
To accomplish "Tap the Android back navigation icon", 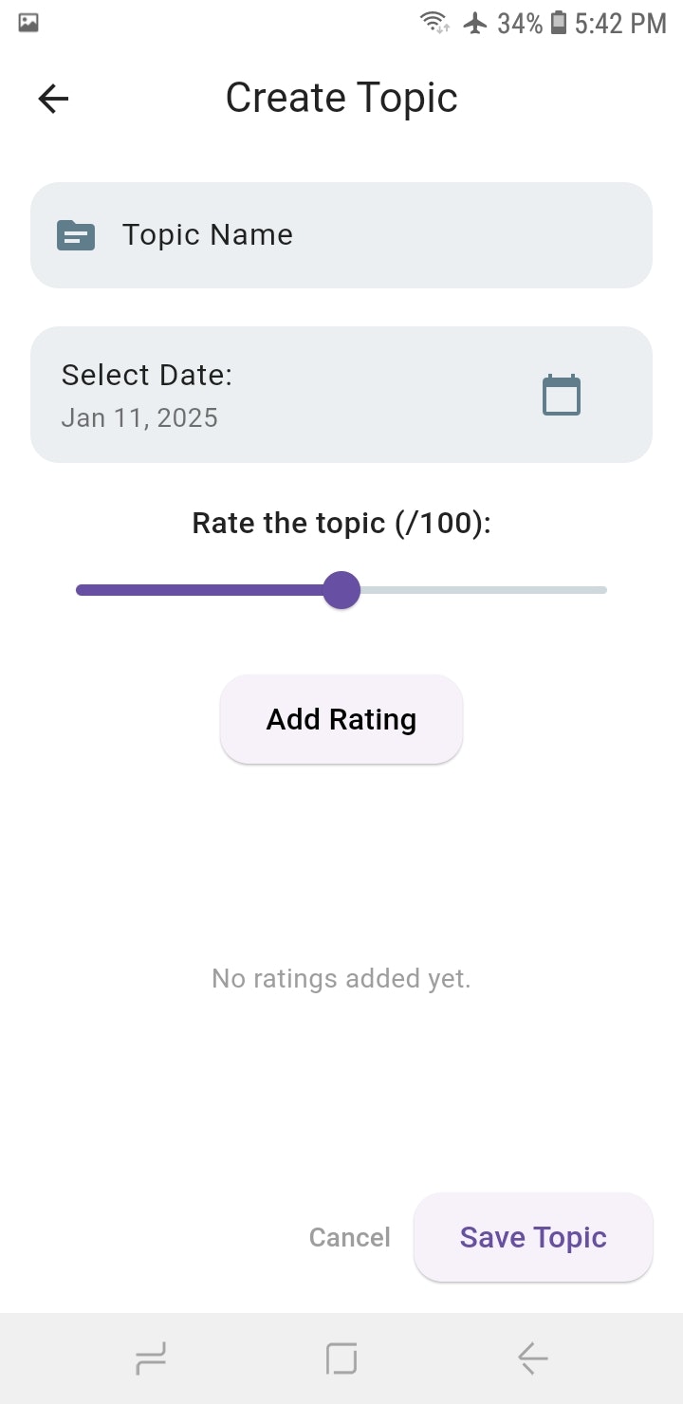I will point(532,1358).
